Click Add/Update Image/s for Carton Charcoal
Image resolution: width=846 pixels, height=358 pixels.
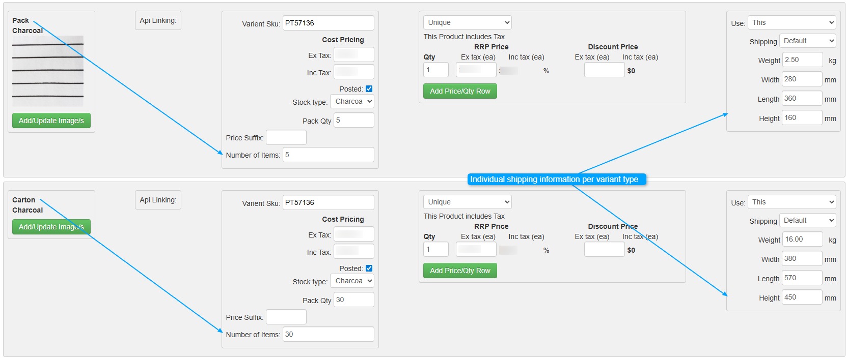click(51, 227)
